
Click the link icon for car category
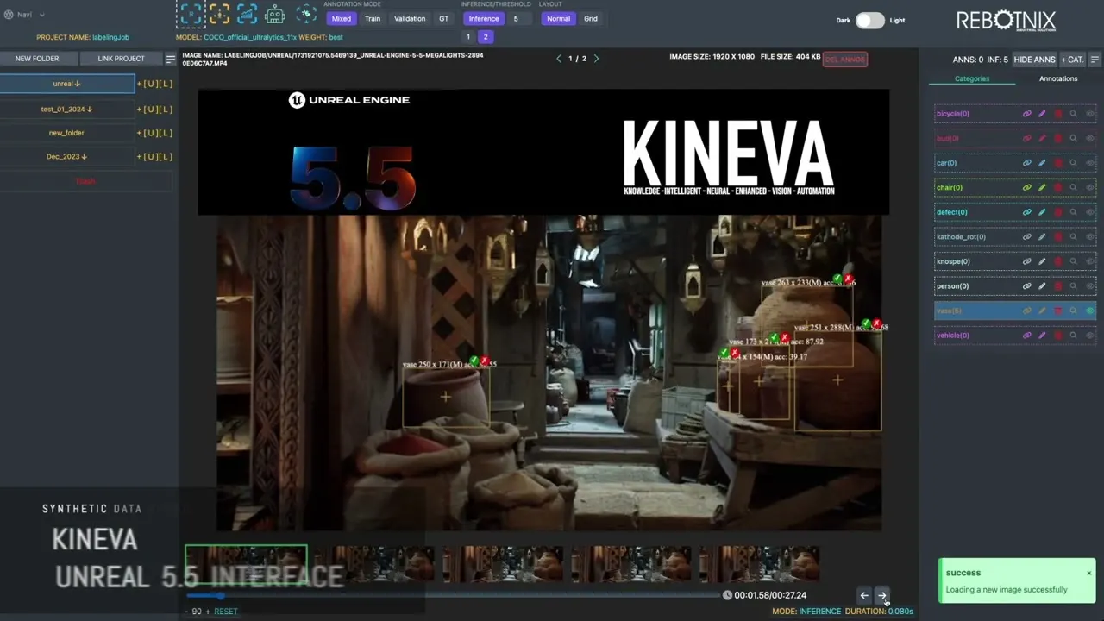click(1026, 163)
